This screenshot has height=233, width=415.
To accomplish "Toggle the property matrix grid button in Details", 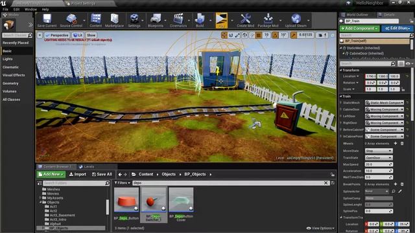I will click(x=401, y=63).
